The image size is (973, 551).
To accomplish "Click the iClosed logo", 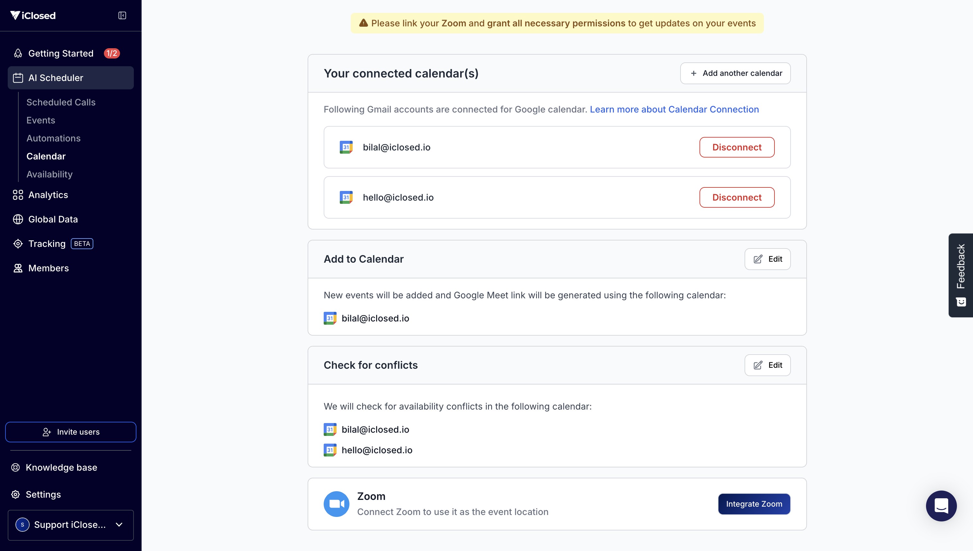I will pos(33,15).
